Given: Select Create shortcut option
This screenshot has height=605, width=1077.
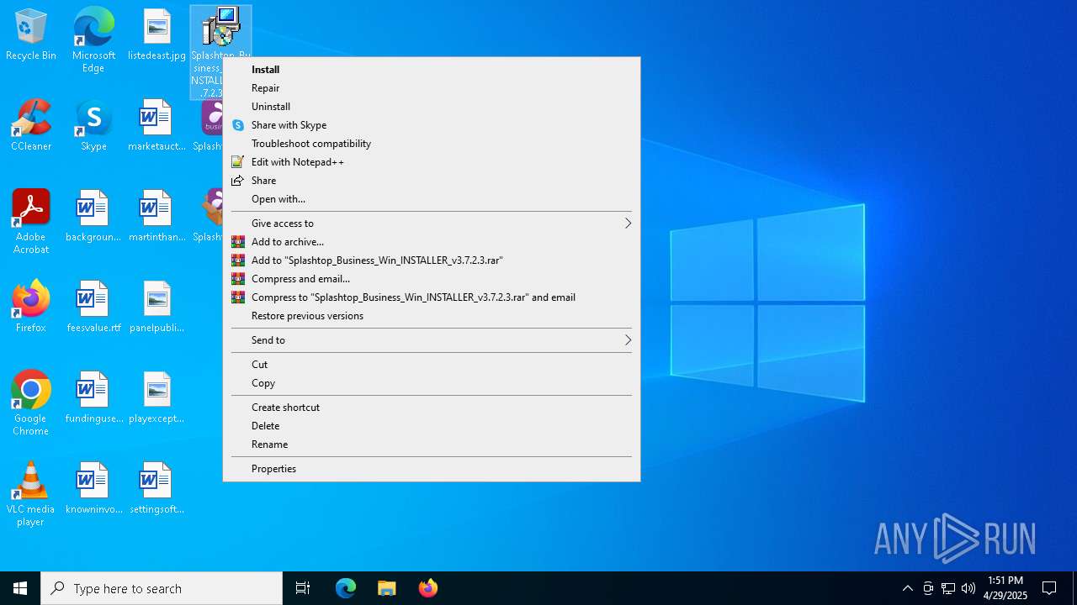Looking at the screenshot, I should (432, 408).
